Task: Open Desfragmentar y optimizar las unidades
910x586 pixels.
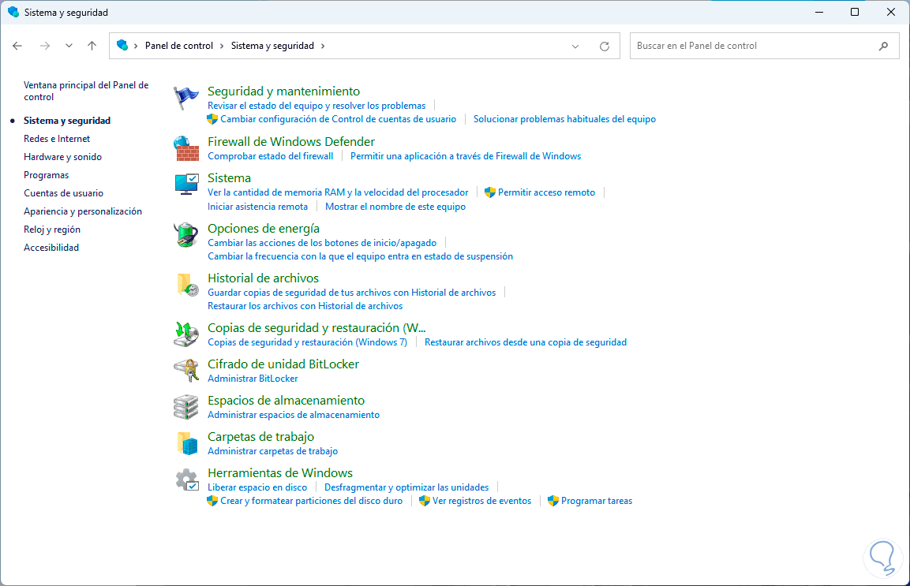Action: click(x=406, y=487)
